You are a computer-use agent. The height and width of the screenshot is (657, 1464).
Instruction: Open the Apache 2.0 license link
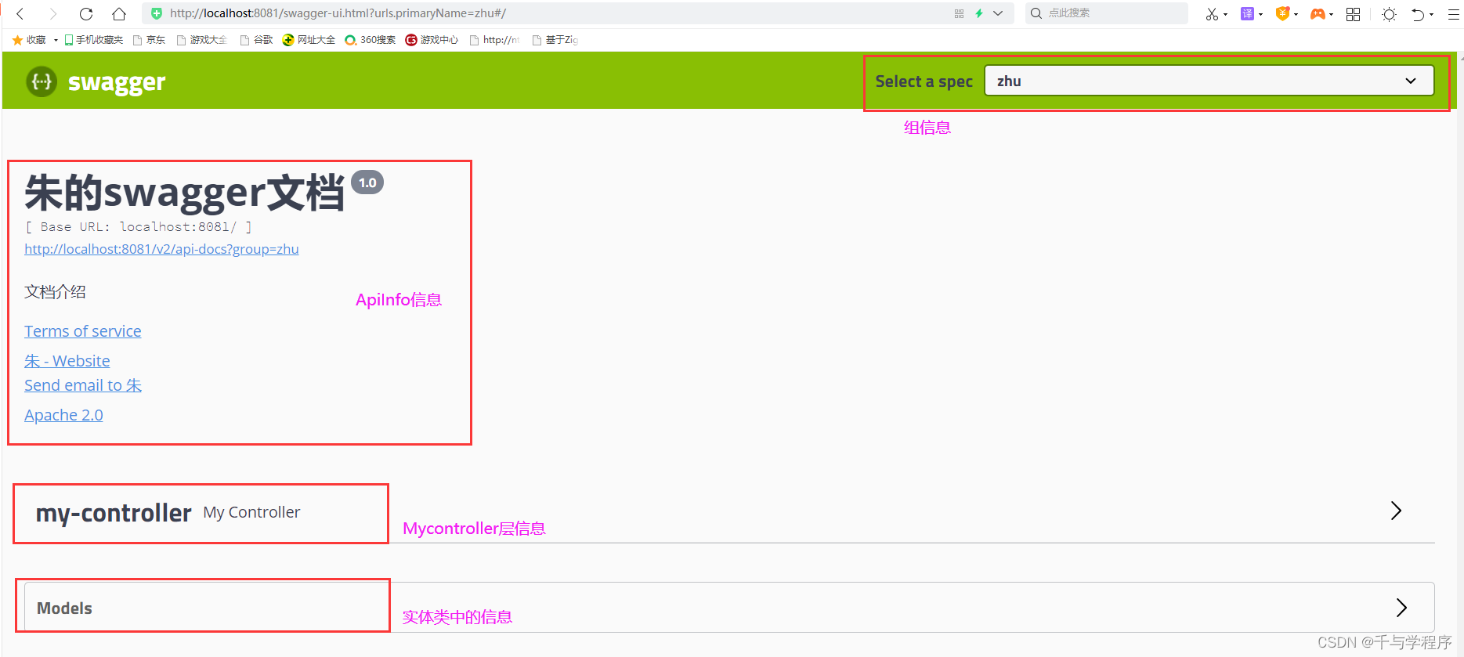pyautogui.click(x=63, y=415)
